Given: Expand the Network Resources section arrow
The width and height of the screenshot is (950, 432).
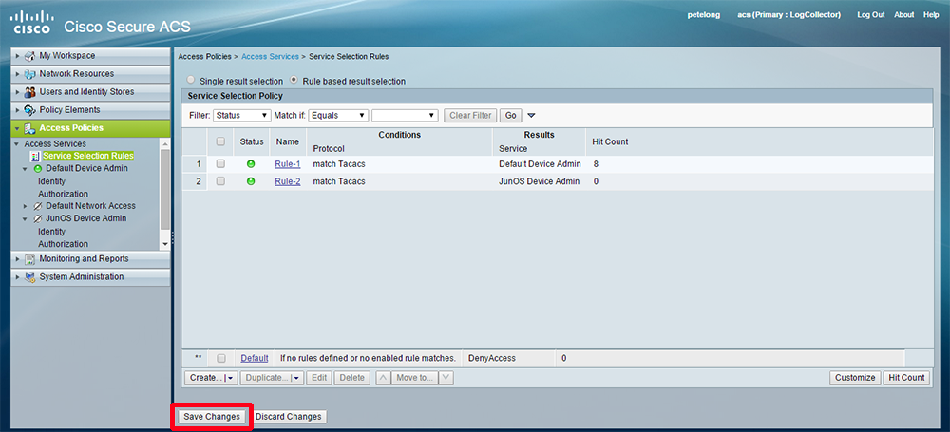Looking at the screenshot, I should tap(18, 74).
